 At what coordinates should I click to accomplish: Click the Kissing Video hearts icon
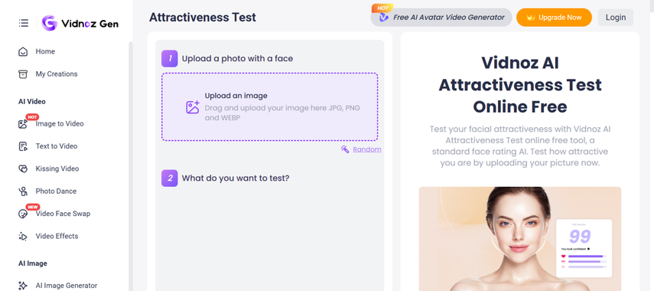pyautogui.click(x=23, y=169)
